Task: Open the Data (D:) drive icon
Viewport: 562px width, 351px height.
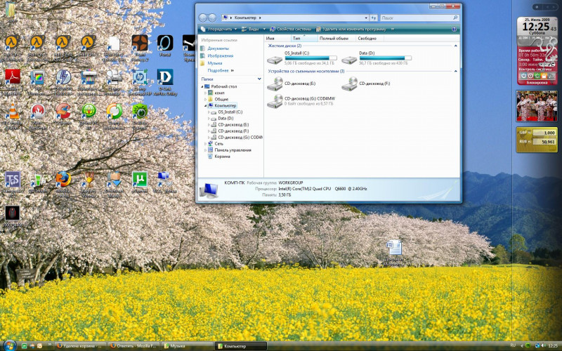Action: pyautogui.click(x=349, y=59)
